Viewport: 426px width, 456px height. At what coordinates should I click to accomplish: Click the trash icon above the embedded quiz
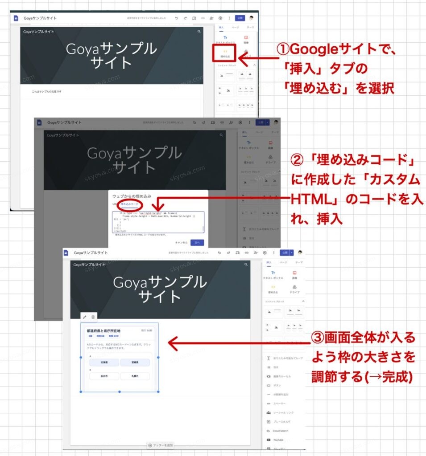point(93,317)
